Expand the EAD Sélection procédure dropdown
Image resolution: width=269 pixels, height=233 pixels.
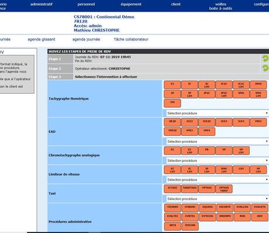(x=217, y=142)
